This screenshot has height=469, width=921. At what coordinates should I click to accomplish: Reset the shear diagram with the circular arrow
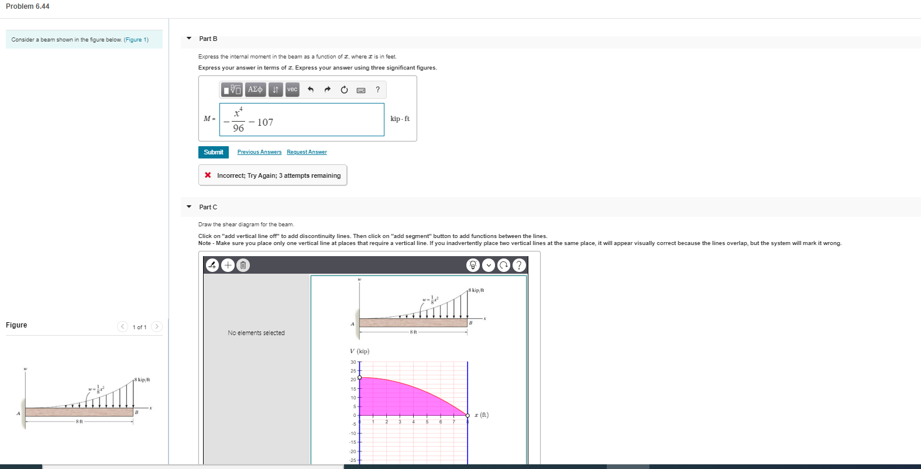click(x=504, y=265)
